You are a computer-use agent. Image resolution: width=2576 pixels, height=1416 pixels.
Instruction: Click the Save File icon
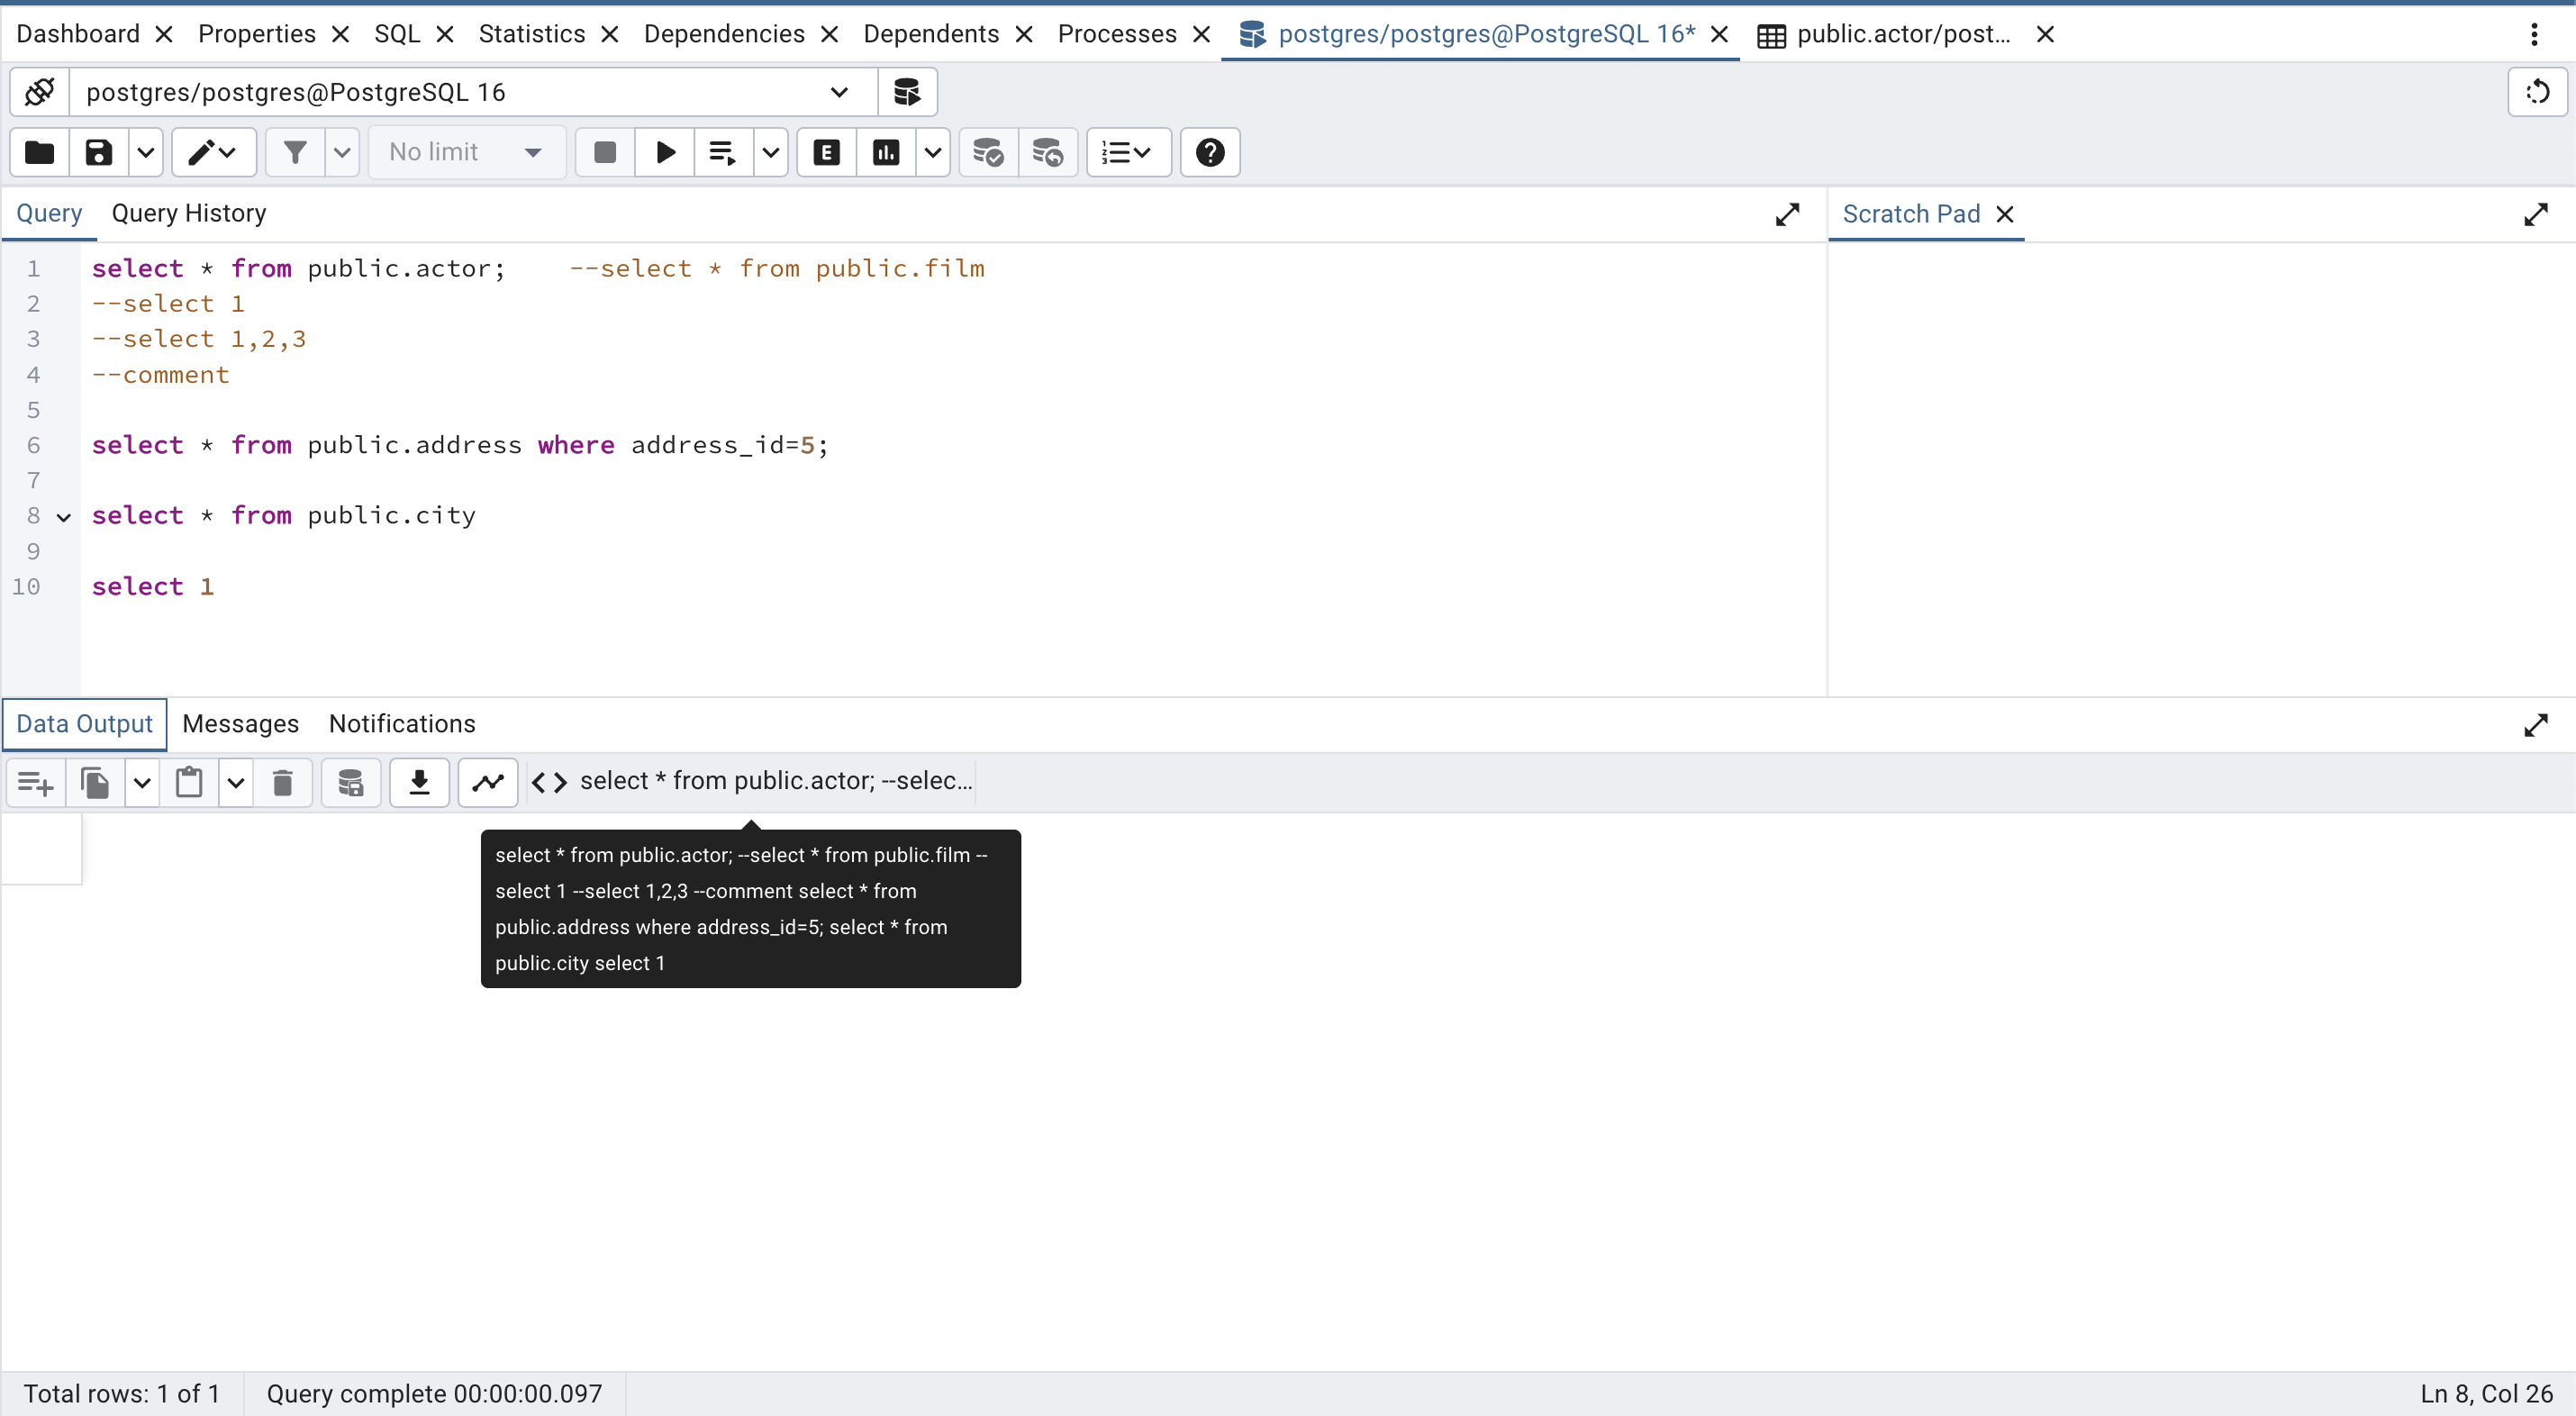99,152
